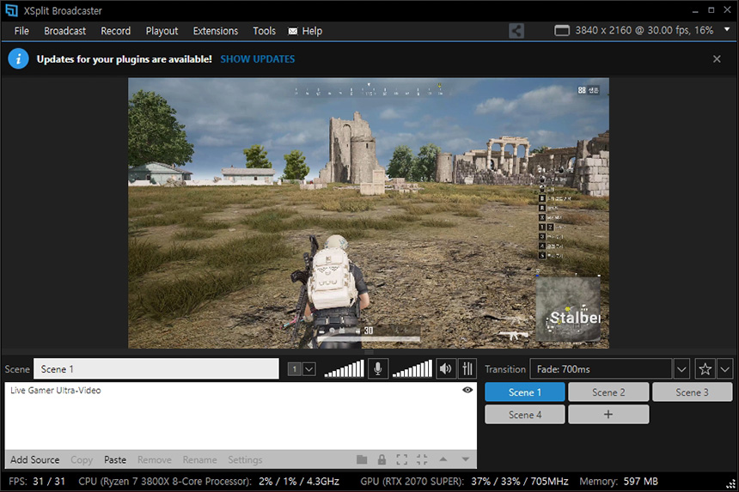Viewport: 739px width, 492px height.
Task: Edit the Scene 1 name field
Action: tap(156, 369)
